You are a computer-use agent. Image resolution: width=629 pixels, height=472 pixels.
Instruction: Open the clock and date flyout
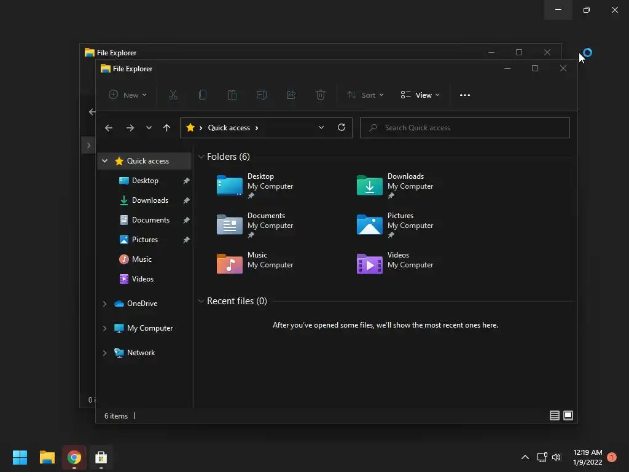(588, 457)
